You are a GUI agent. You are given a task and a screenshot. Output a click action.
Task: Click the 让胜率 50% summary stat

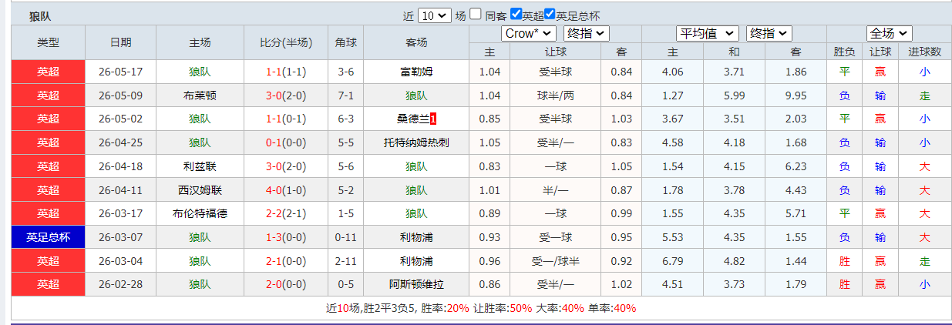pos(503,308)
